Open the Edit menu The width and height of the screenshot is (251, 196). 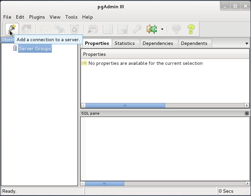(x=20, y=17)
